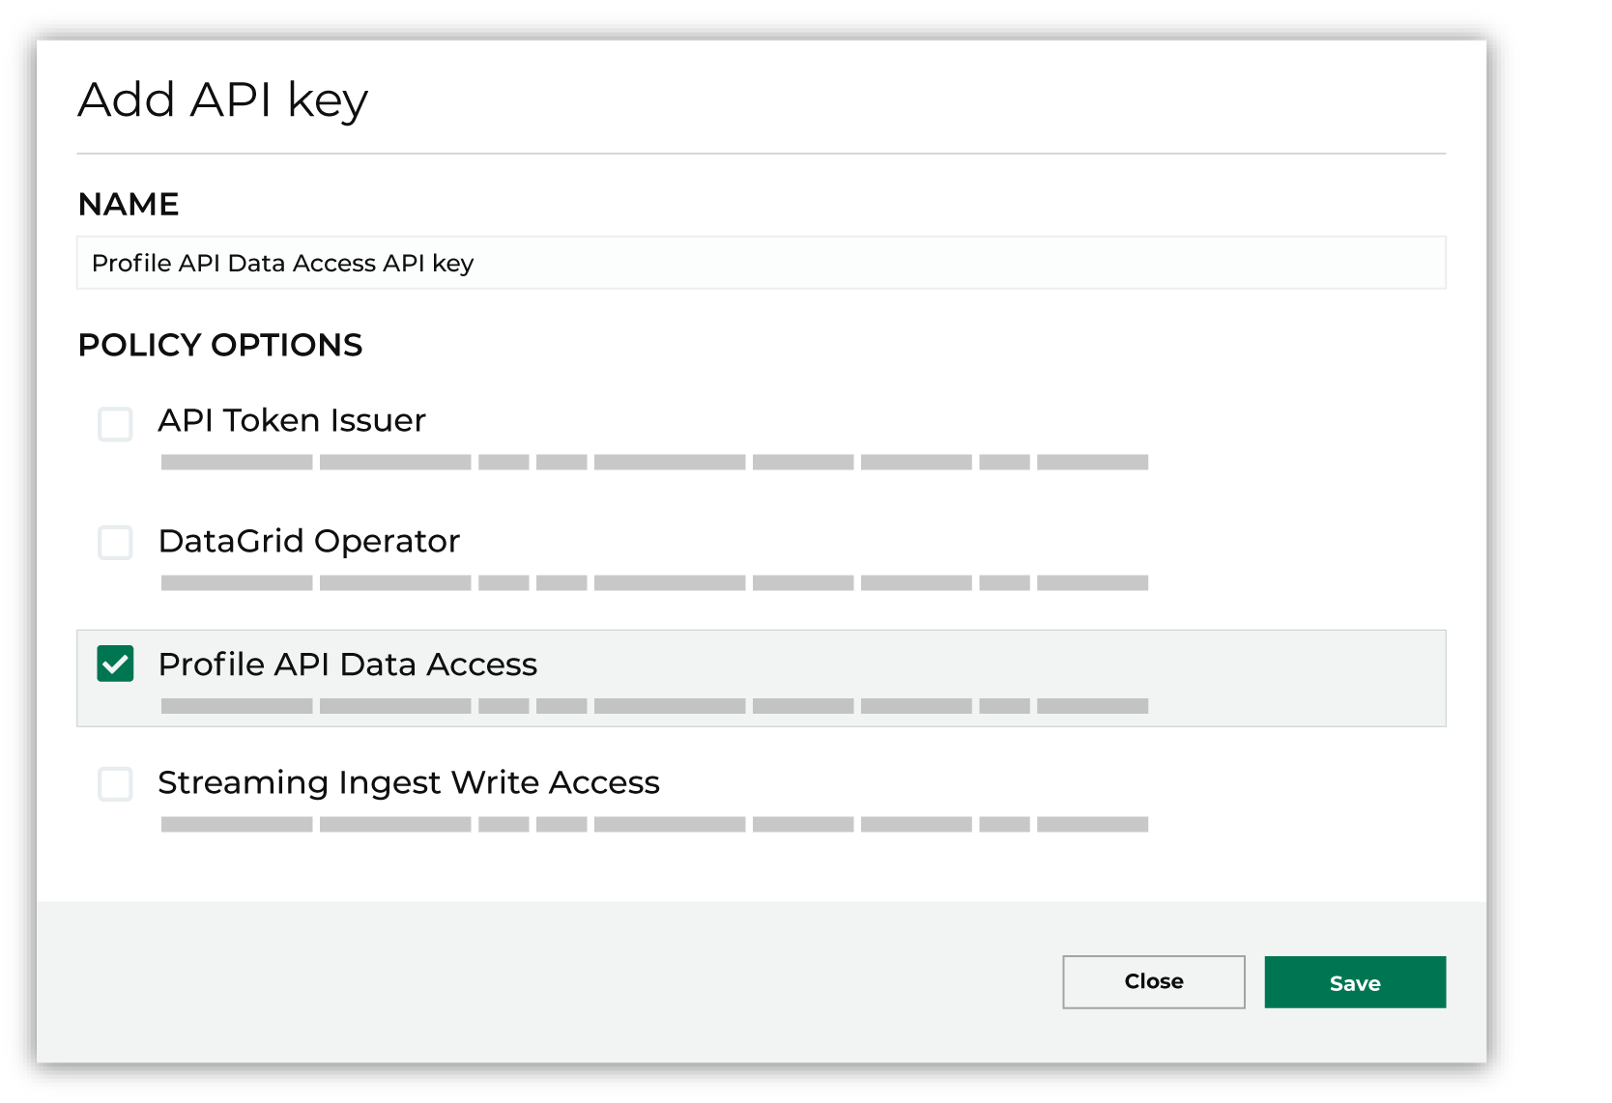Select the Profile API Data Access label

click(x=348, y=665)
